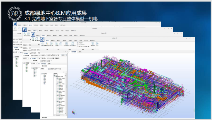Click the trash can clear cache icon
Image resolution: width=212 pixels, height=120 pixels.
pos(93,44)
